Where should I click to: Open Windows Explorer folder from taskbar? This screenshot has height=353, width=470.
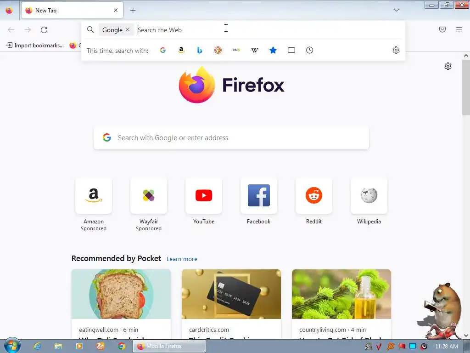(x=58, y=346)
